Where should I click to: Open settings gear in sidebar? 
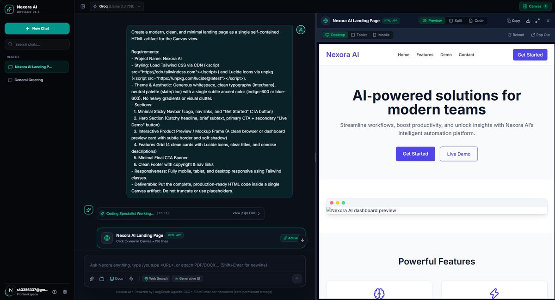(65, 292)
